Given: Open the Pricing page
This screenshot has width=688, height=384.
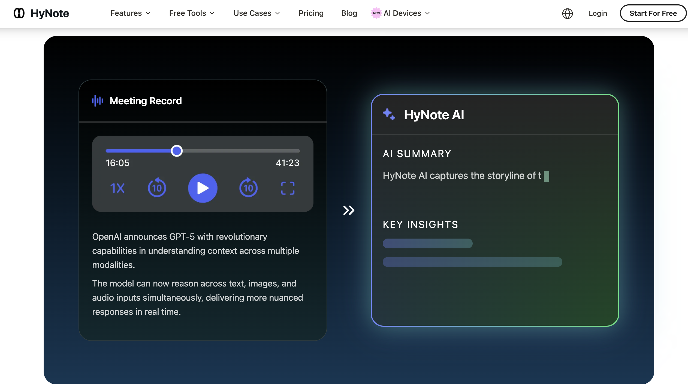Looking at the screenshot, I should [311, 13].
